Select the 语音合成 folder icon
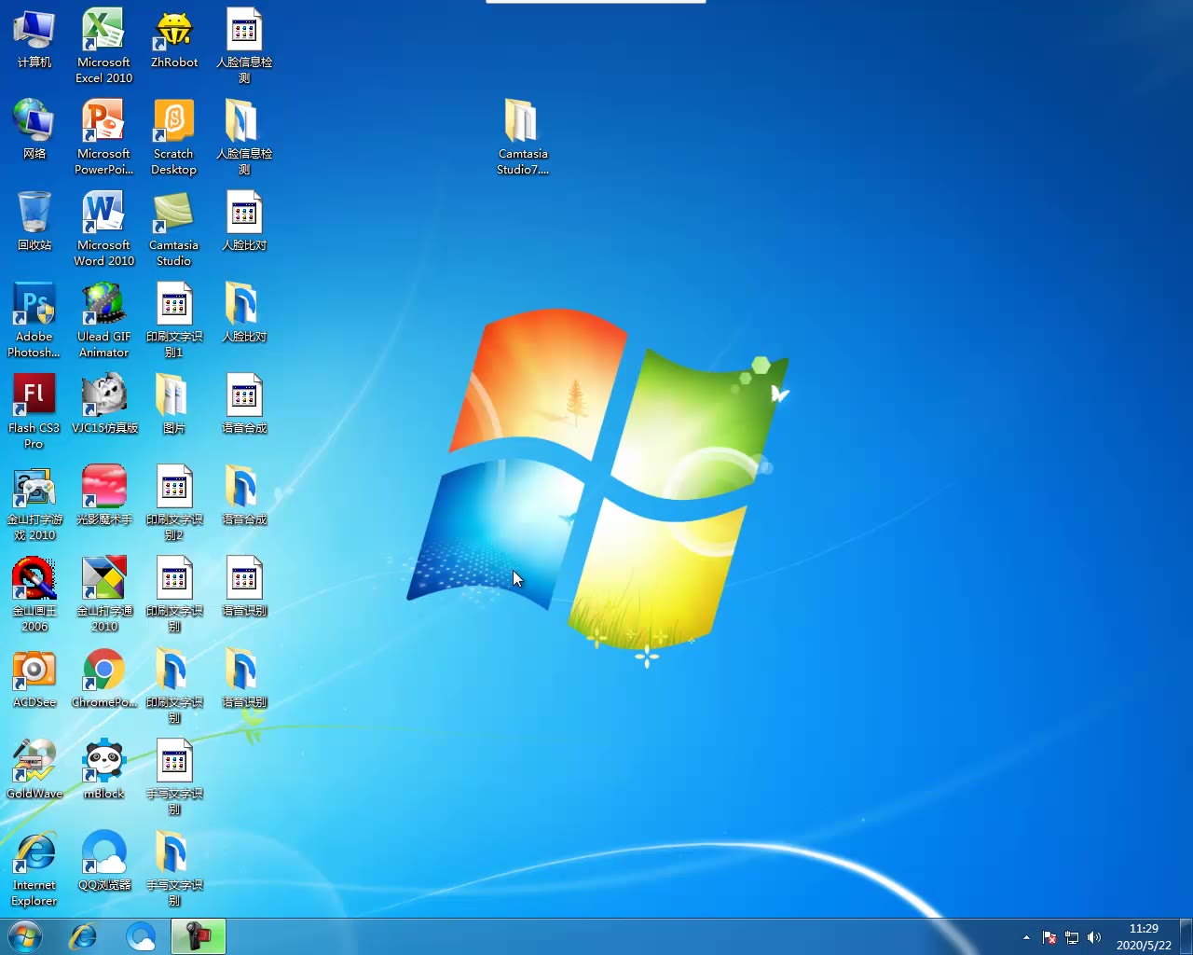Image resolution: width=1193 pixels, height=955 pixels. pos(244,495)
